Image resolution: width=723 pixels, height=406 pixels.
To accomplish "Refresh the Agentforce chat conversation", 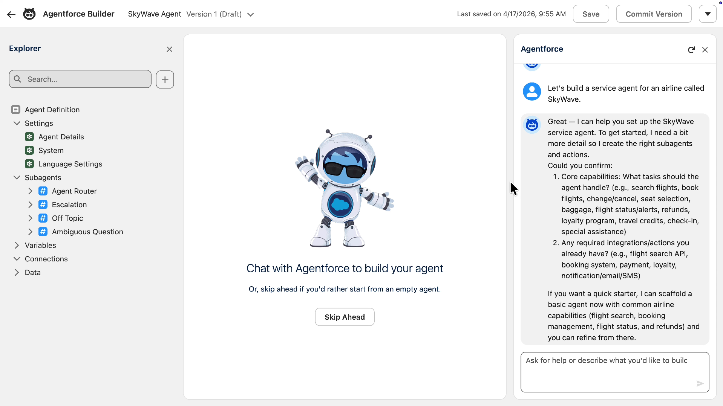I will point(691,50).
